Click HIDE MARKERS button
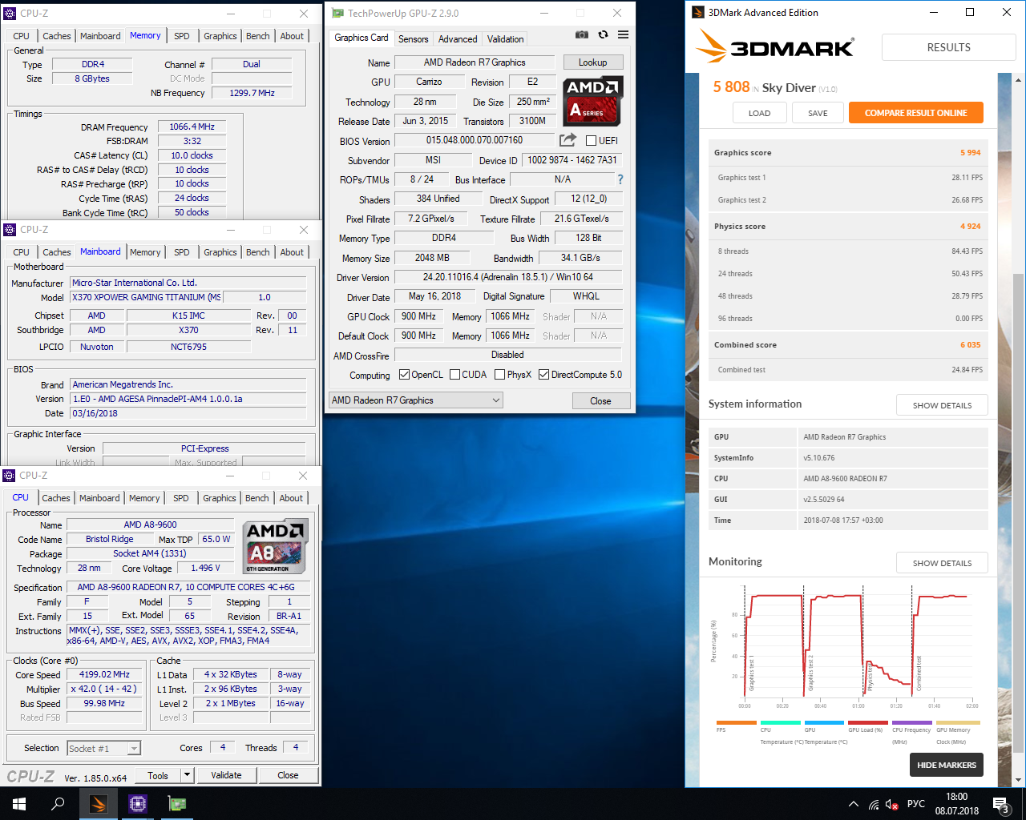Viewport: 1026px width, 820px height. click(x=947, y=765)
